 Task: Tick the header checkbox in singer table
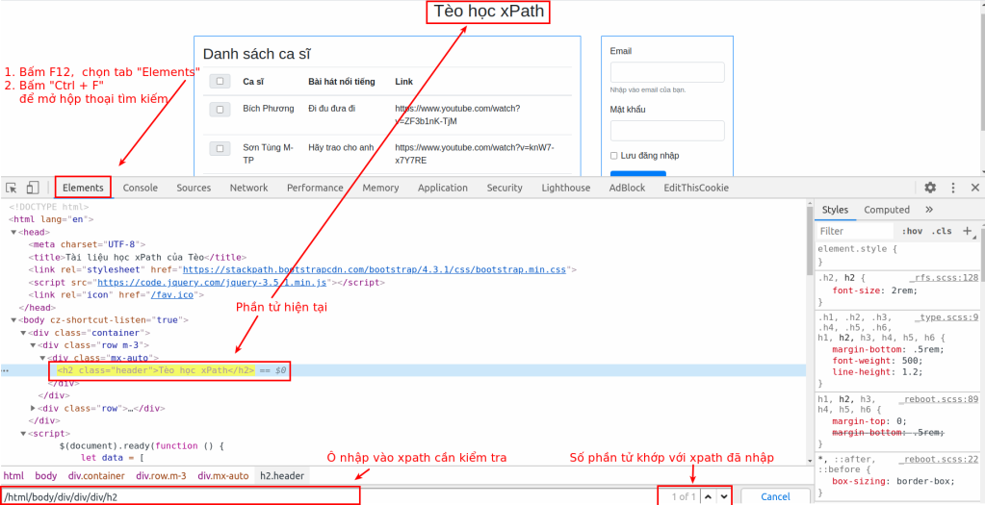click(220, 81)
